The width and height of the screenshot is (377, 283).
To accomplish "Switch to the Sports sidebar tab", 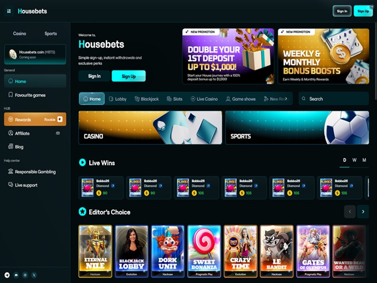I will click(x=50, y=34).
